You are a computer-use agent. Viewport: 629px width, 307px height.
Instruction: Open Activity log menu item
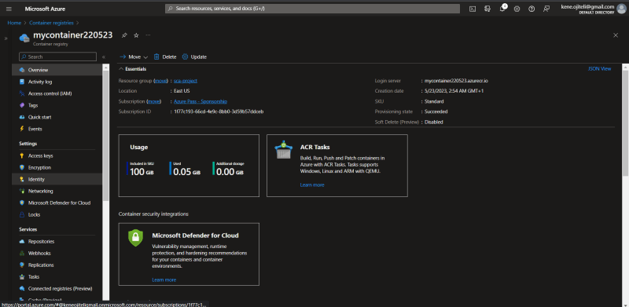coord(57,82)
